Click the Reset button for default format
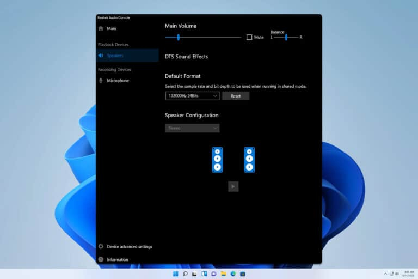 tap(236, 96)
